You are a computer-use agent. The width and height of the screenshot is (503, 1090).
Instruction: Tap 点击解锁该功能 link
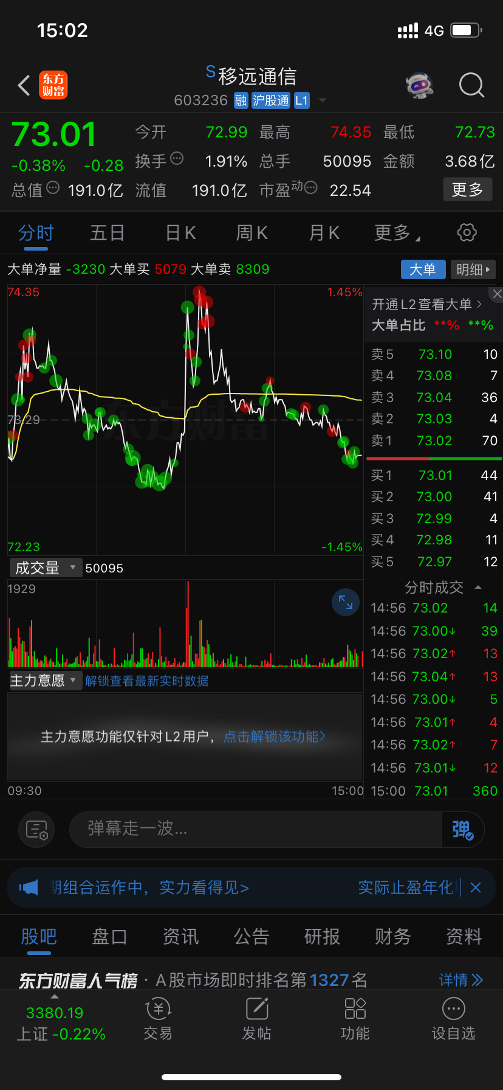click(275, 737)
